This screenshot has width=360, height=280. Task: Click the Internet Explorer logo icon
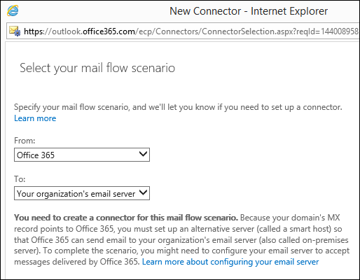tap(13, 11)
